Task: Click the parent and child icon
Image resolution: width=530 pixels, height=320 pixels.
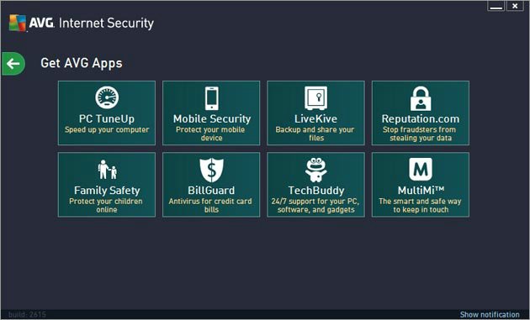Action: [x=107, y=170]
